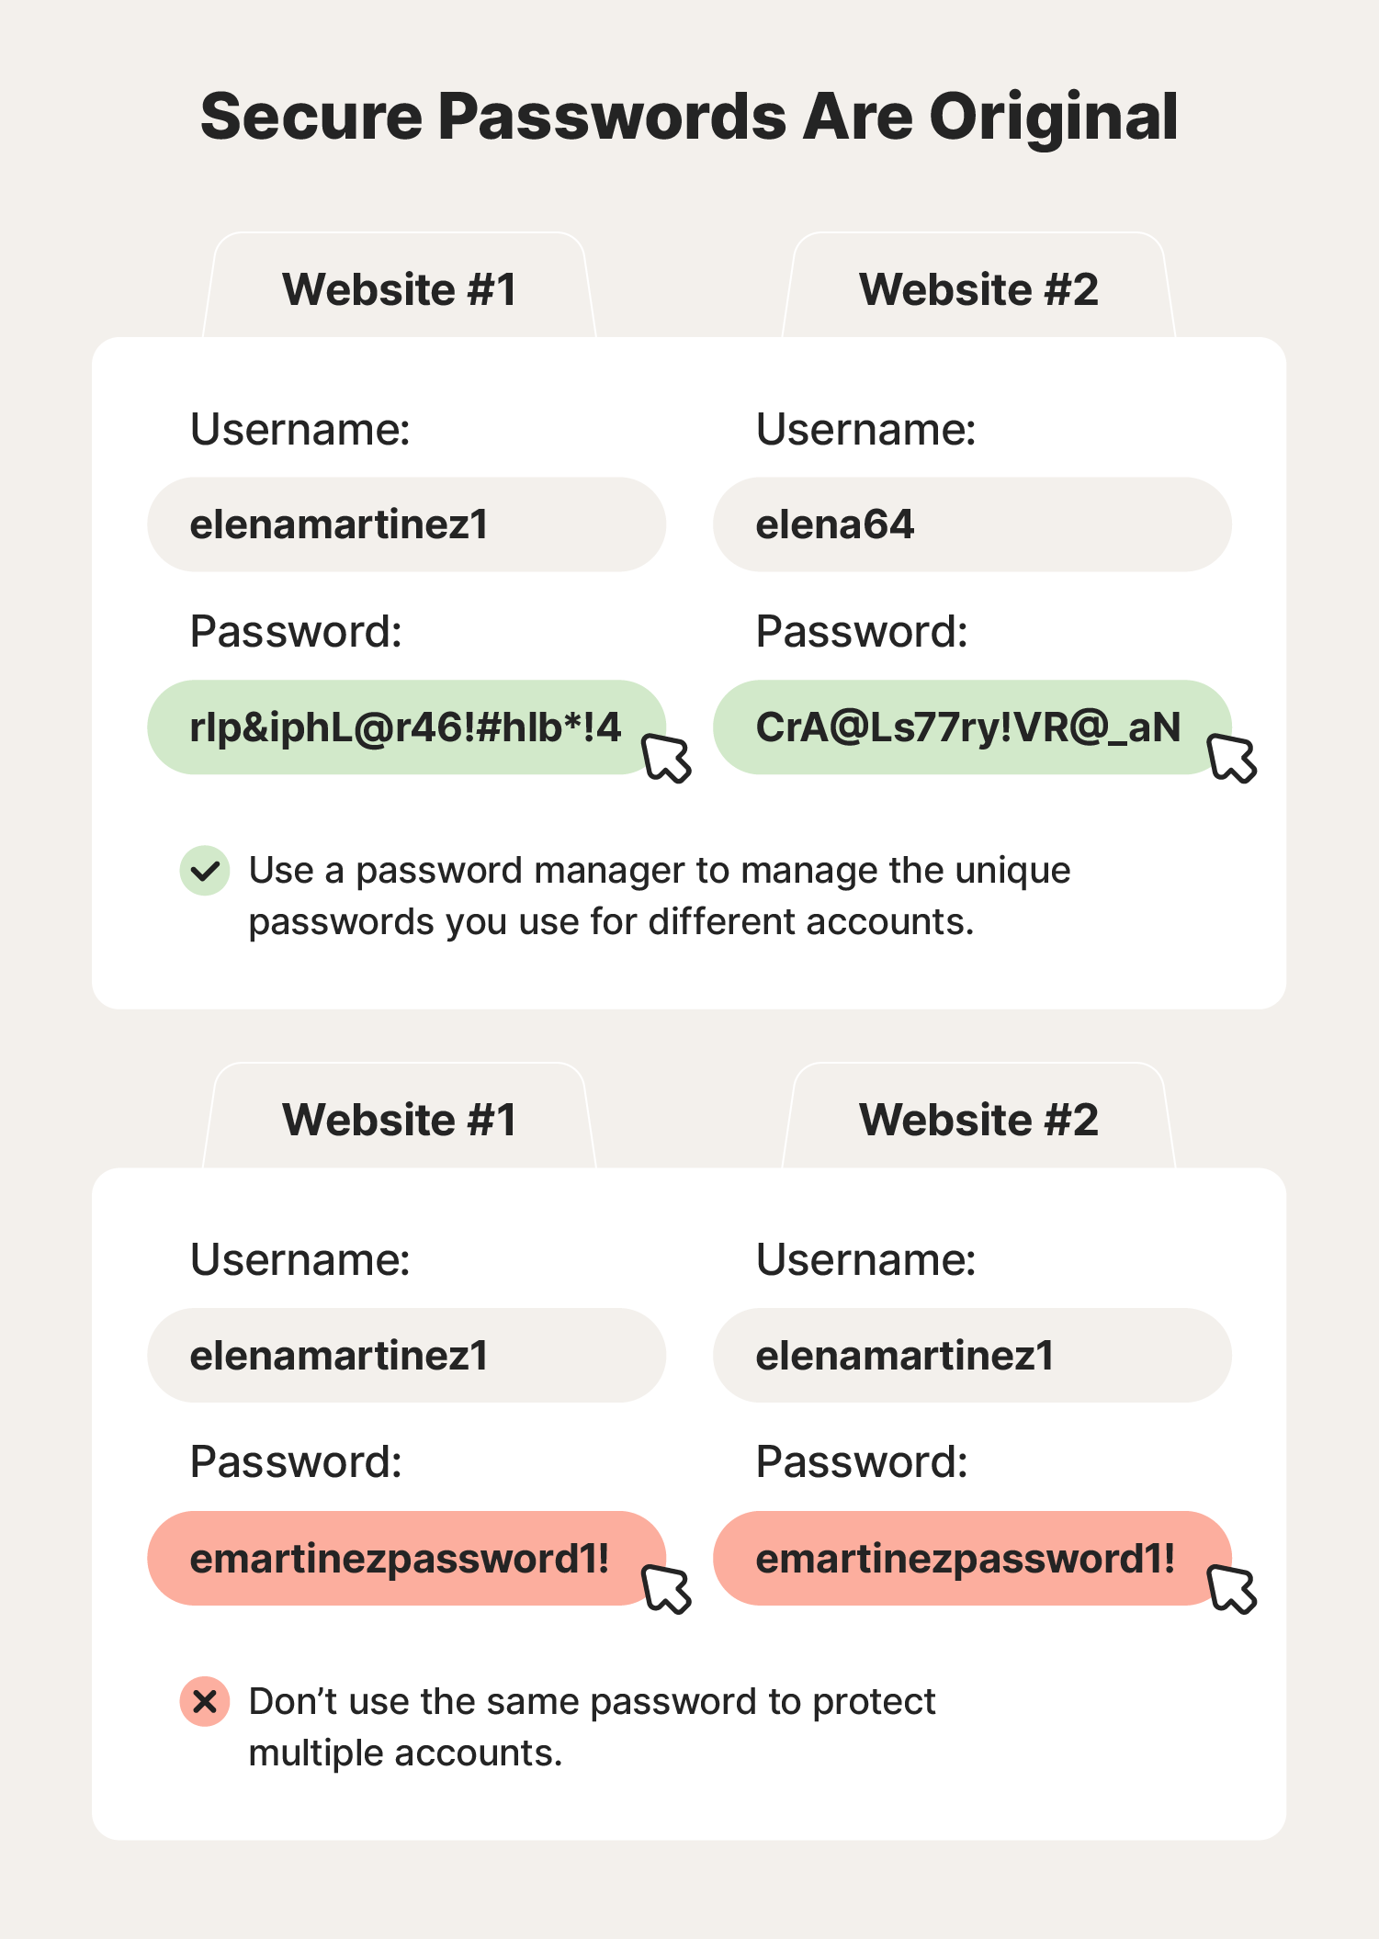The height and width of the screenshot is (1939, 1379).
Task: Click the "Use a password manager" tip text
Action: tap(659, 896)
